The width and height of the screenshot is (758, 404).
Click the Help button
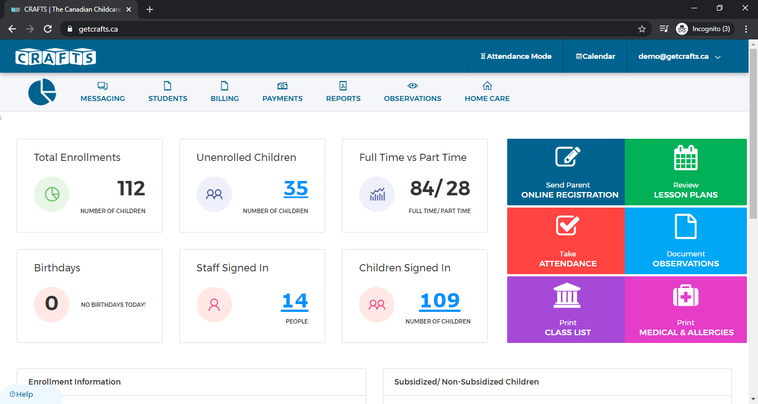click(20, 394)
